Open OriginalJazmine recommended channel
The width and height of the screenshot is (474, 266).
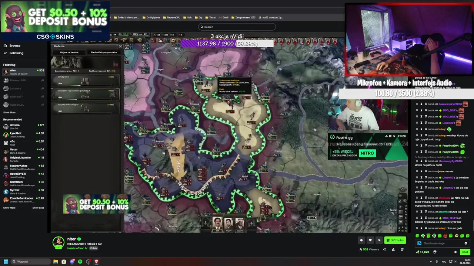point(24,159)
